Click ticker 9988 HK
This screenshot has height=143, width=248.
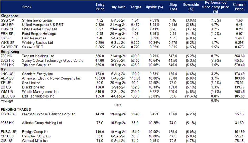7,123
